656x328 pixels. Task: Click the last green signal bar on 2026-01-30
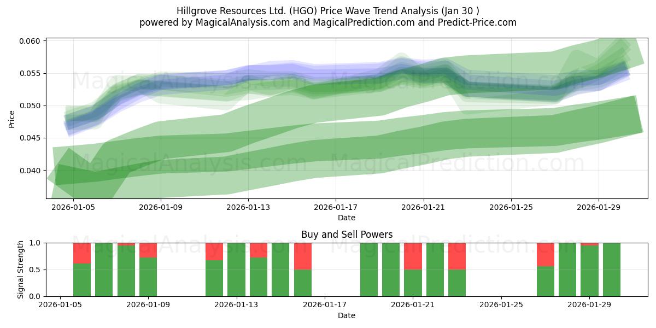click(611, 270)
